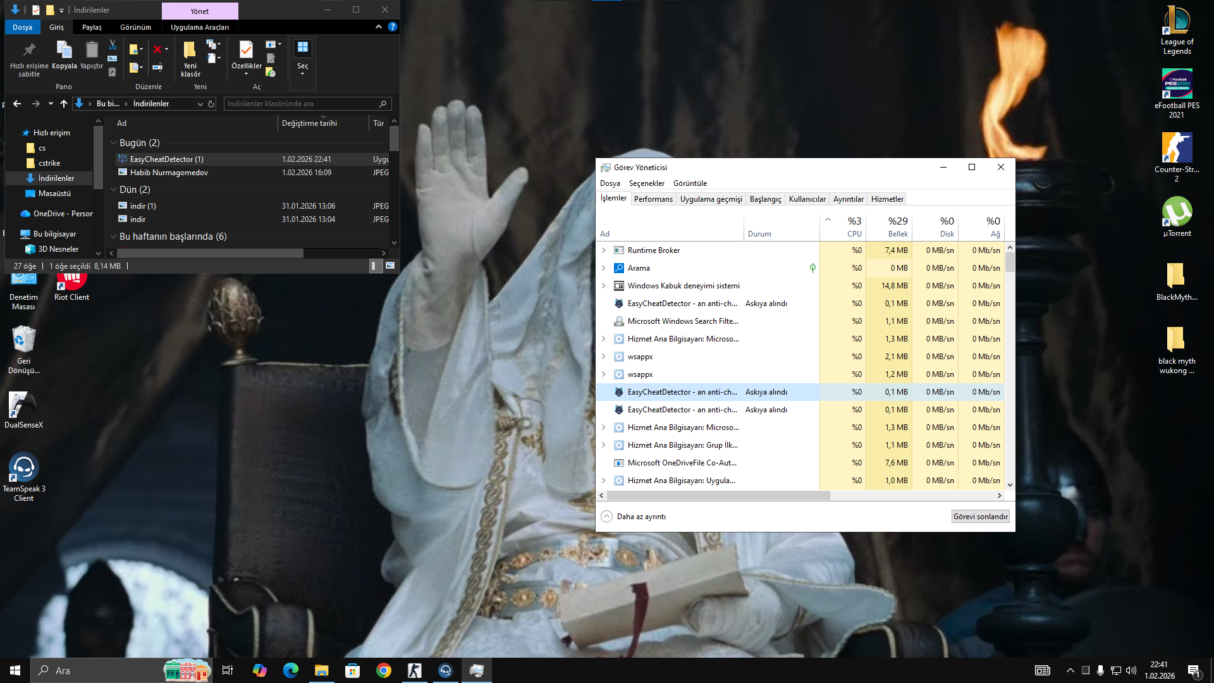The width and height of the screenshot is (1214, 683).
Task: Collapse the Dün (2) file group
Action: [x=113, y=190]
